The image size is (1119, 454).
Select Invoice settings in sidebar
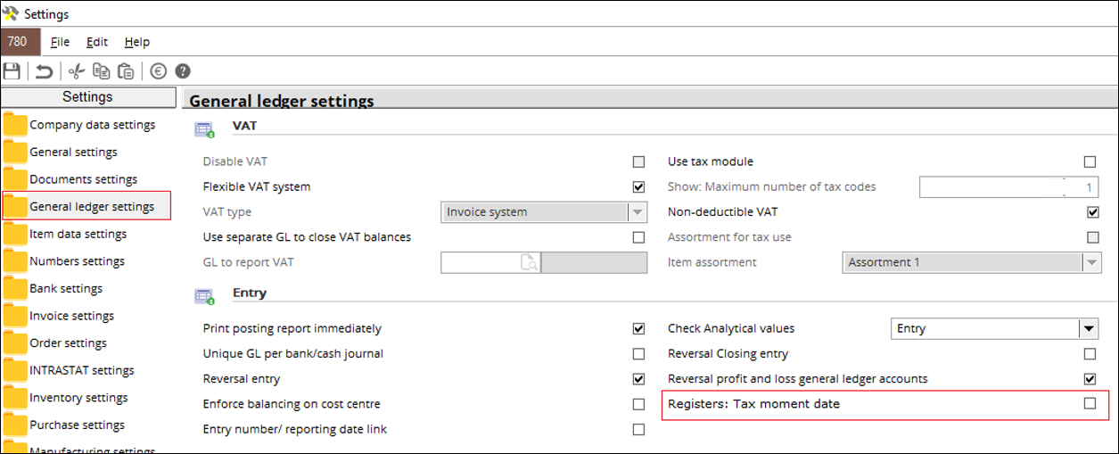(x=72, y=316)
